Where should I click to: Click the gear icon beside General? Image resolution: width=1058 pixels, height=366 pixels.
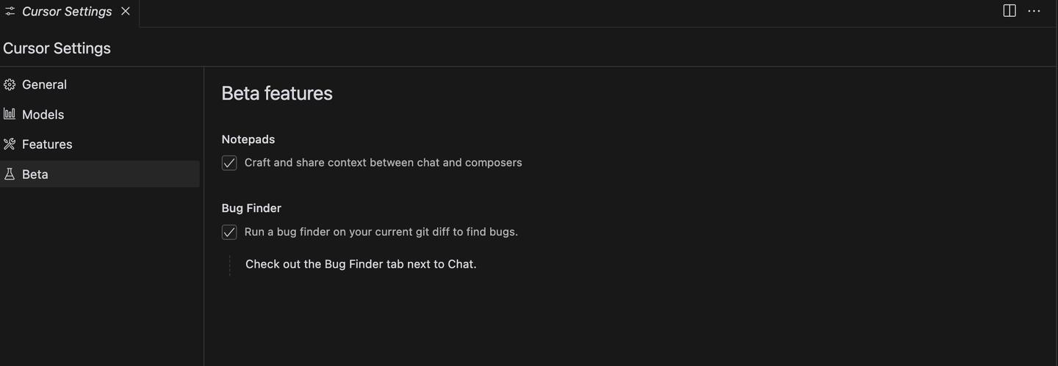pyautogui.click(x=10, y=84)
